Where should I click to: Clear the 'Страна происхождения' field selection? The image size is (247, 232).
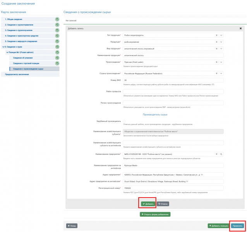point(216,74)
